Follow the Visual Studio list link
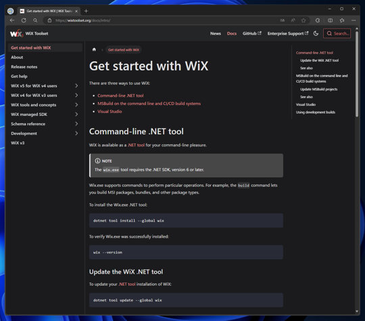365x321 pixels. click(109, 112)
